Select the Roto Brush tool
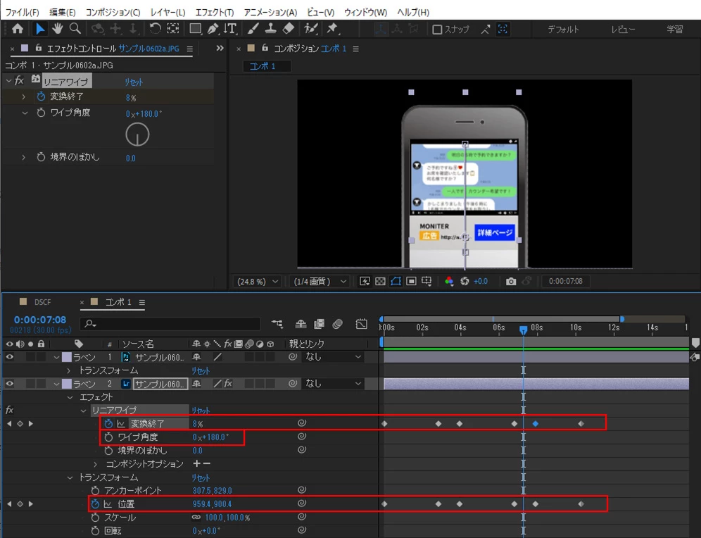701x538 pixels. click(310, 29)
